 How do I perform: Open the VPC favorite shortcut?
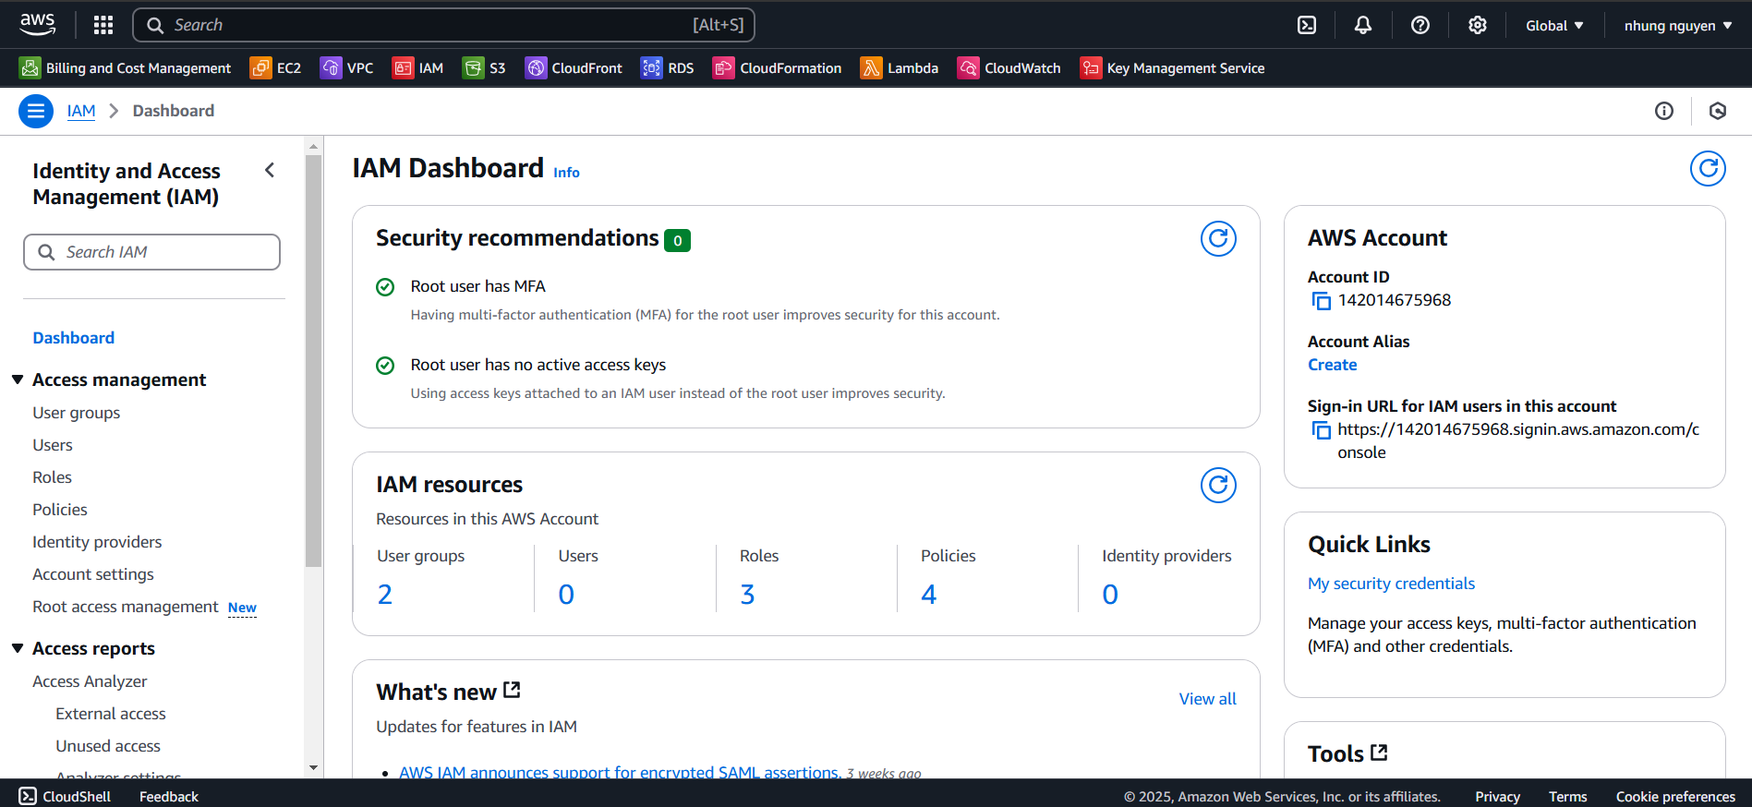pyautogui.click(x=346, y=68)
